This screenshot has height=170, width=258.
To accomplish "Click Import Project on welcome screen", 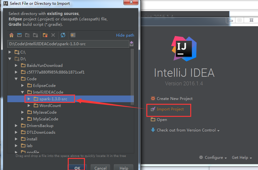I will point(167,109).
